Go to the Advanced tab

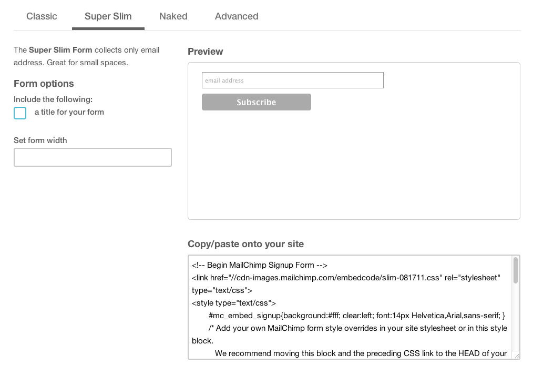click(x=237, y=16)
